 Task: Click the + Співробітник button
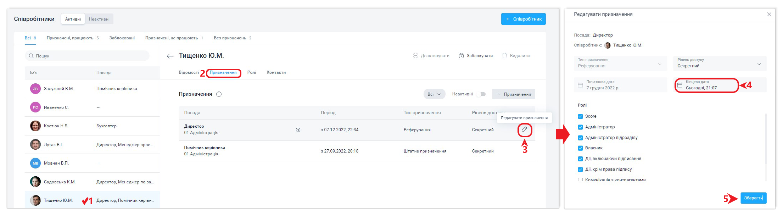pyautogui.click(x=523, y=19)
